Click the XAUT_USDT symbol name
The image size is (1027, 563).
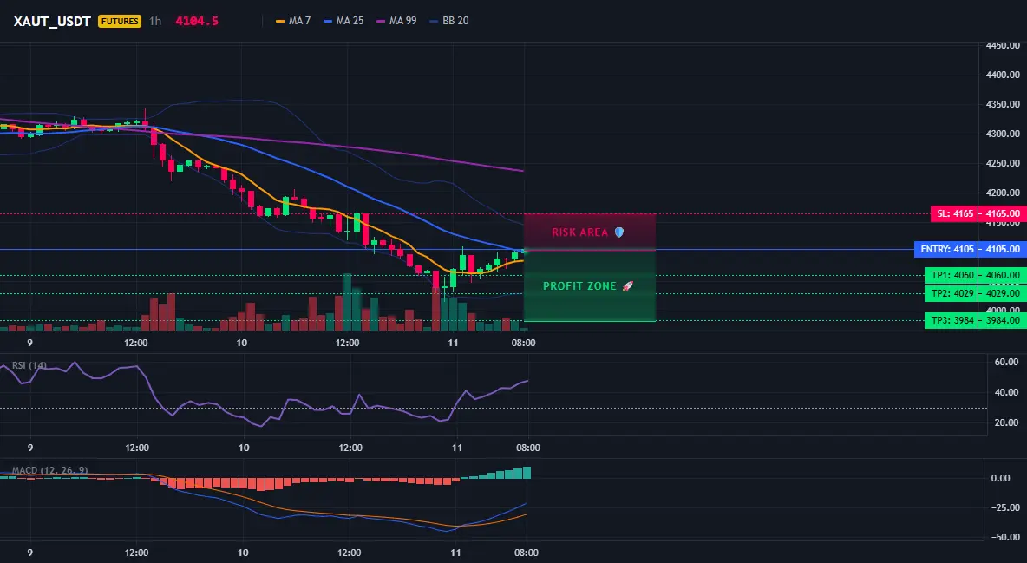pos(52,22)
